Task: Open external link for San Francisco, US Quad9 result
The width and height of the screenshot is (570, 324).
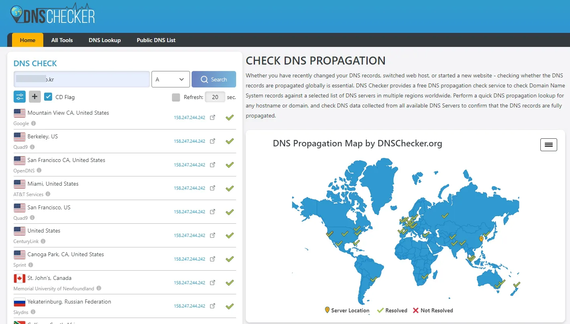Action: click(213, 212)
